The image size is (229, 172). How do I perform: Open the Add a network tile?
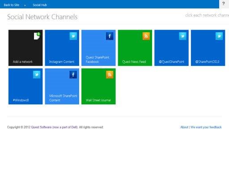coord(25,48)
